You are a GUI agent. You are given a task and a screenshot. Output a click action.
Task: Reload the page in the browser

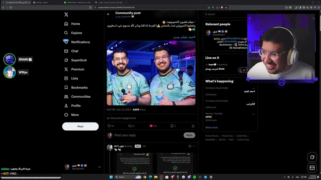[x=11, y=7]
